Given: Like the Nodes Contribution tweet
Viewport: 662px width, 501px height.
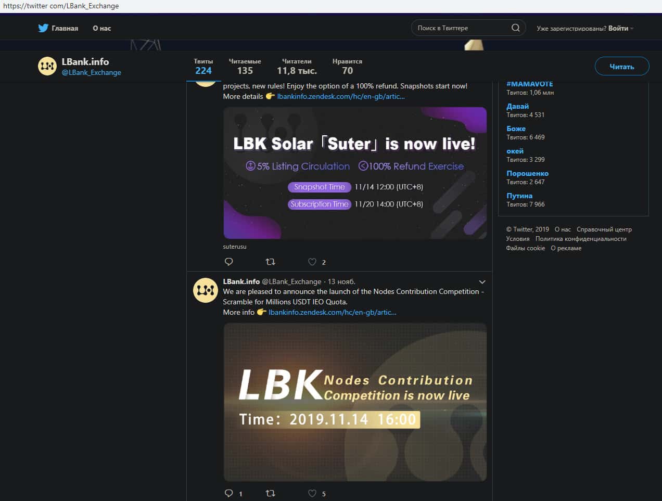Looking at the screenshot, I should click(312, 493).
